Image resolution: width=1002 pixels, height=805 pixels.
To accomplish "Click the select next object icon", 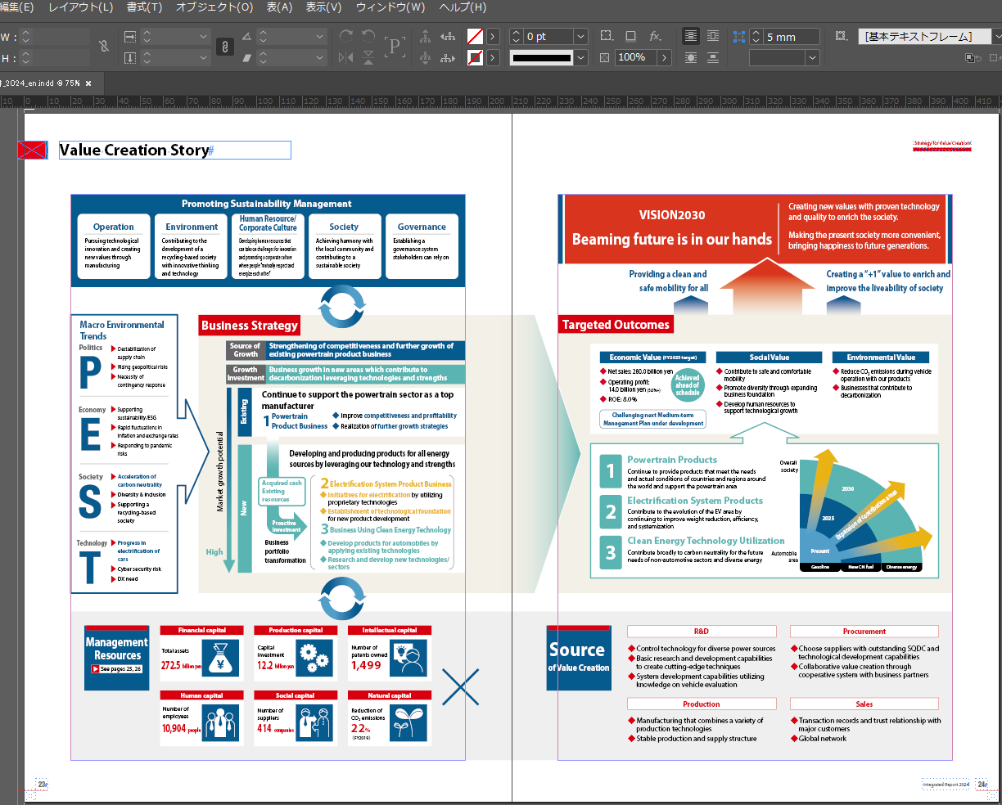I will (x=448, y=58).
